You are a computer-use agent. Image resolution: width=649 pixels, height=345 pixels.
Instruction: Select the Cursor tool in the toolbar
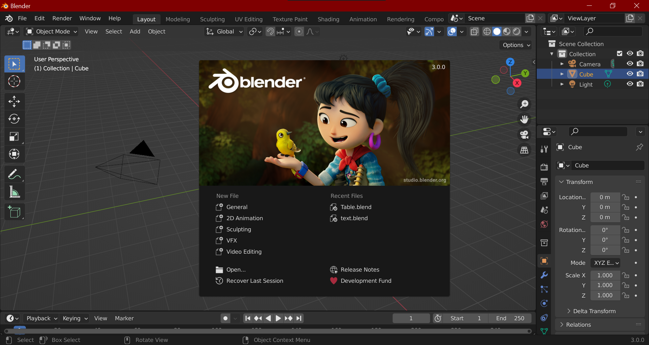tap(14, 82)
